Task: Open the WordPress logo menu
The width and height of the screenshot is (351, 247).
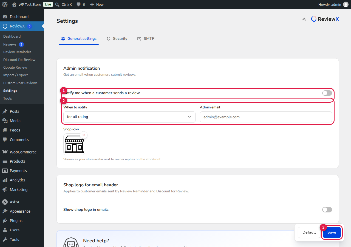Action: tap(5, 4)
